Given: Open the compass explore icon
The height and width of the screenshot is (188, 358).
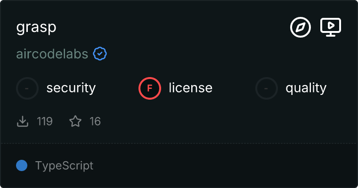Looking at the screenshot, I should coord(301,28).
